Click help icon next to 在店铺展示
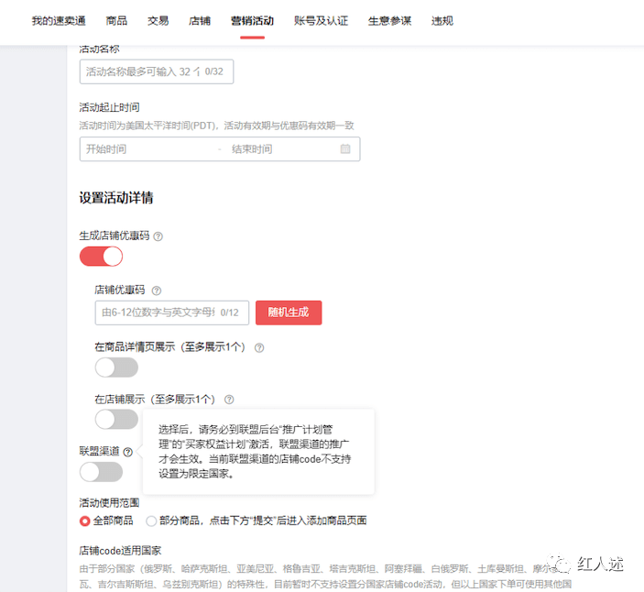Image resolution: width=644 pixels, height=592 pixels. pos(229,400)
